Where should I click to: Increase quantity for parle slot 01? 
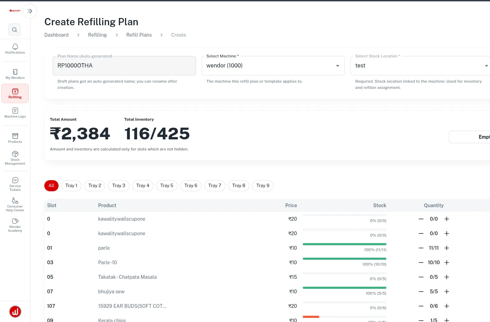tap(447, 248)
